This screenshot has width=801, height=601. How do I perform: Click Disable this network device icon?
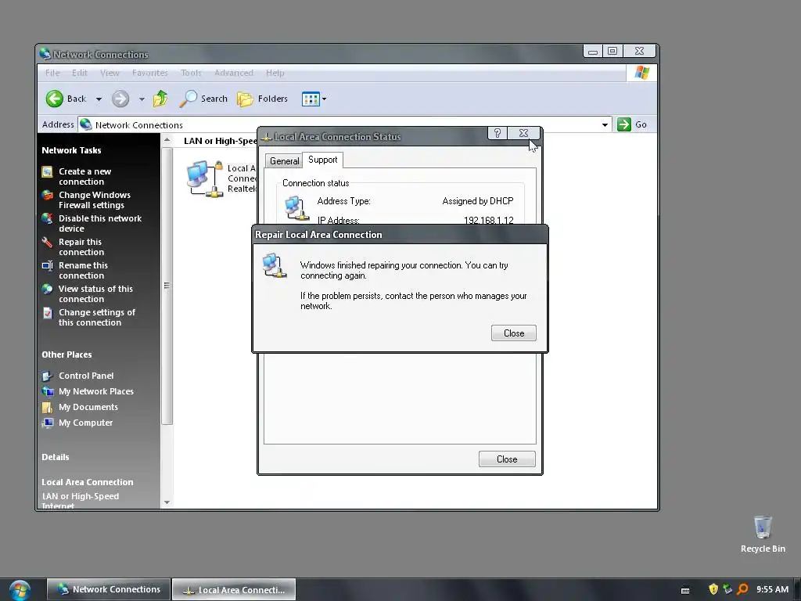tap(48, 219)
